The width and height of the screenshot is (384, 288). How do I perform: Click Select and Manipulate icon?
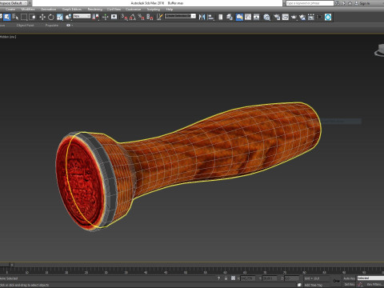pos(106,17)
